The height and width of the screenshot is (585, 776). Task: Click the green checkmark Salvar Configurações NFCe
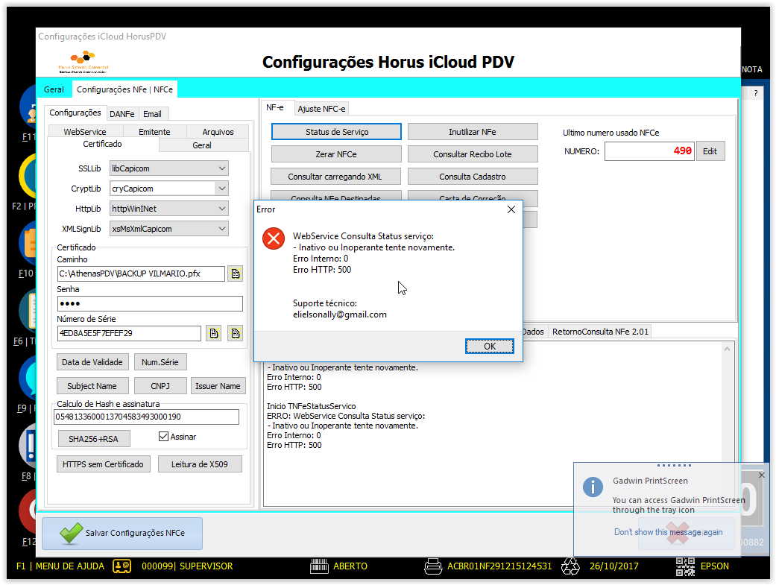(x=72, y=534)
